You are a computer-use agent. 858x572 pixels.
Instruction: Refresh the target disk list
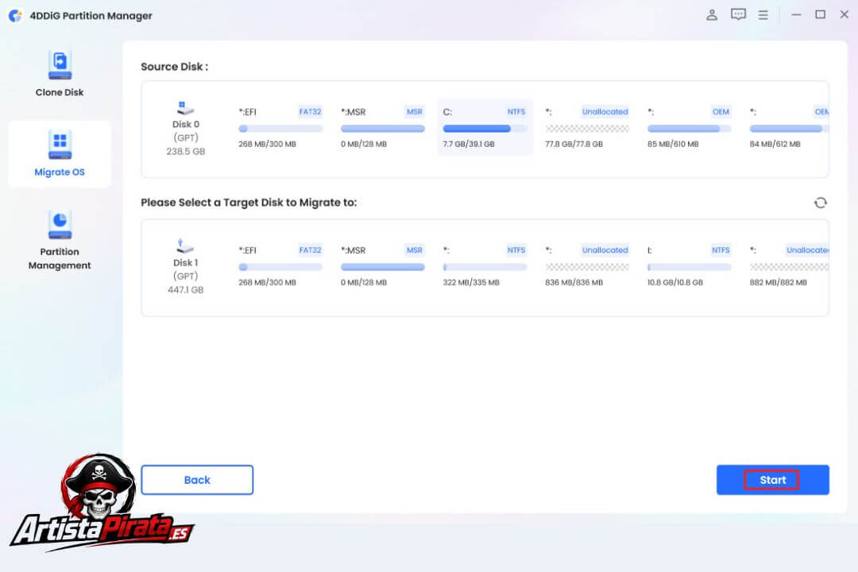(x=820, y=203)
